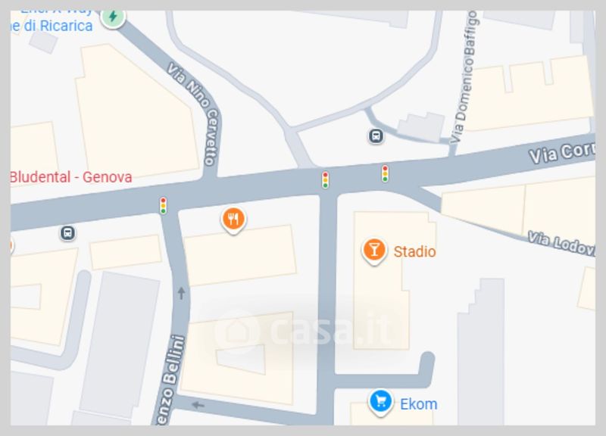Select the bus stop icon near Via Domenico Baffigo
The width and height of the screenshot is (606, 436).
(x=376, y=136)
